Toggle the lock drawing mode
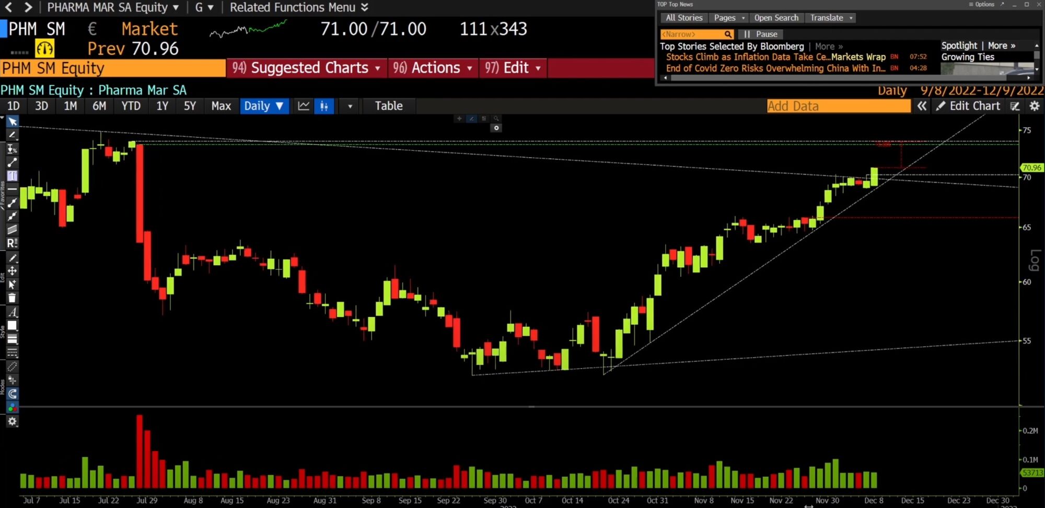This screenshot has width=1045, height=508. pyautogui.click(x=12, y=380)
